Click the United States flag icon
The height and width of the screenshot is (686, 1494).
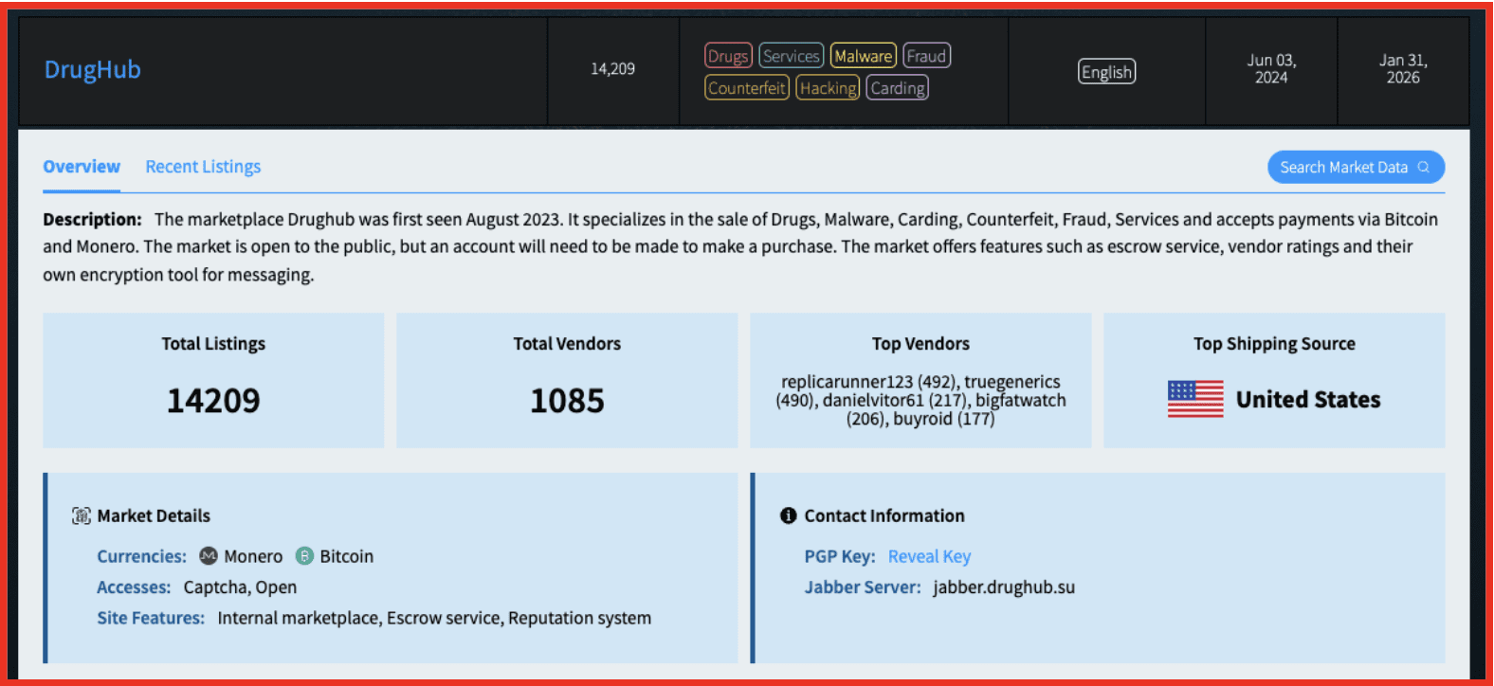click(1195, 399)
